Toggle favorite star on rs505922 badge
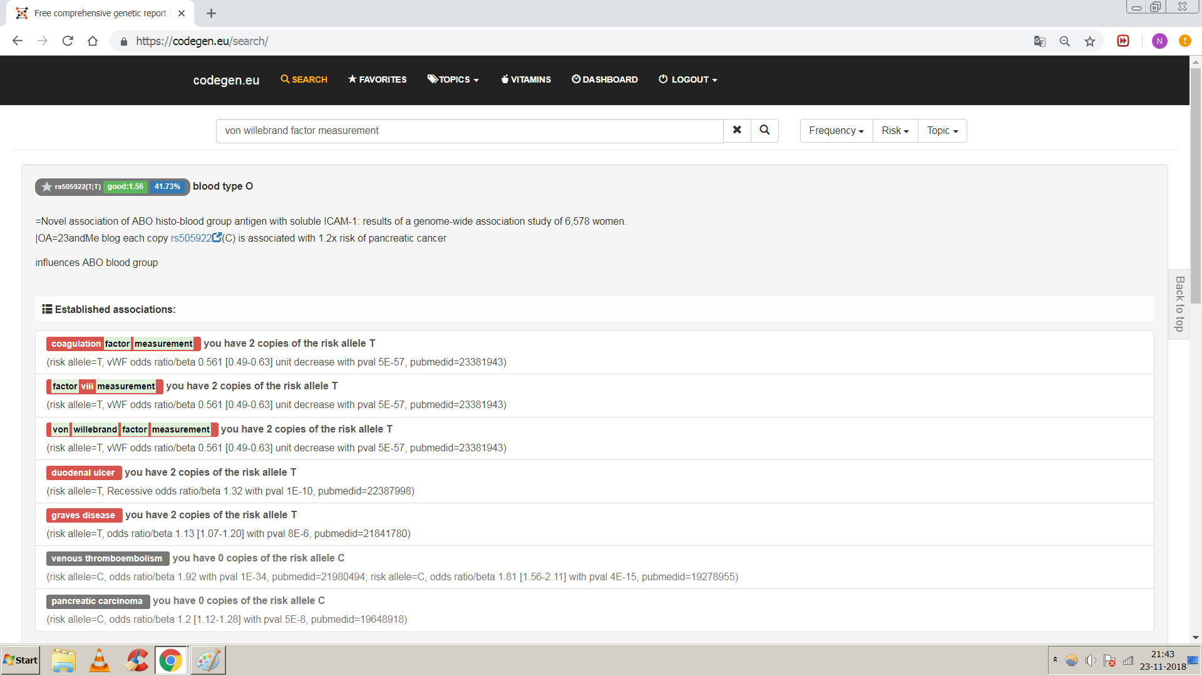Image resolution: width=1202 pixels, height=676 pixels. (x=46, y=187)
